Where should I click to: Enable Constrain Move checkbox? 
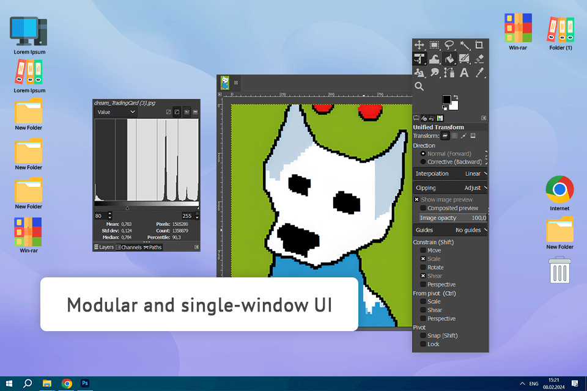[423, 250]
